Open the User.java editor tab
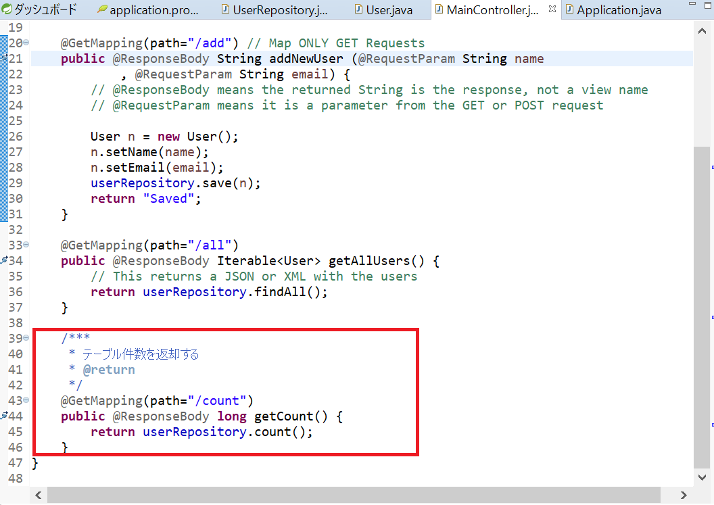 click(x=390, y=10)
